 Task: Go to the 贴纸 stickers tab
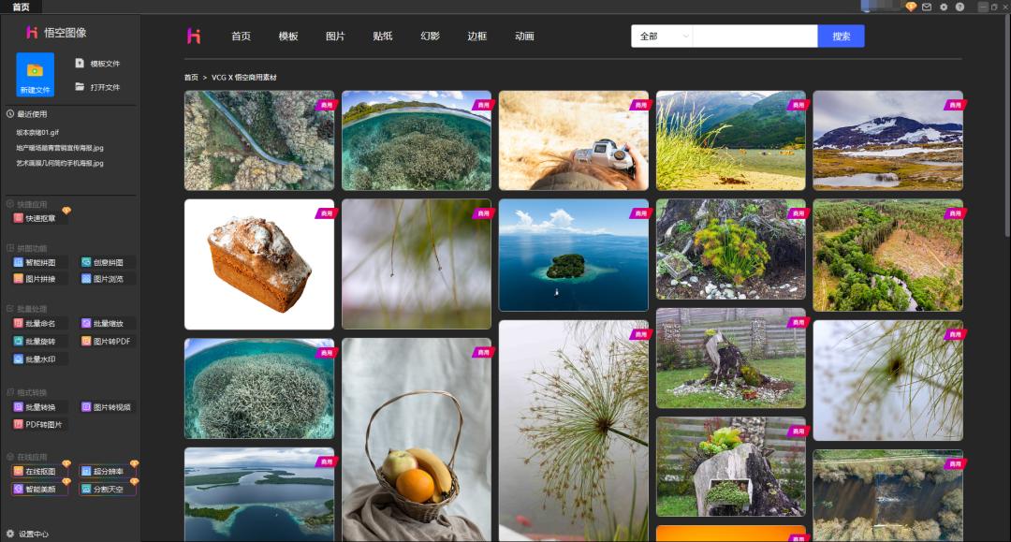click(x=382, y=37)
